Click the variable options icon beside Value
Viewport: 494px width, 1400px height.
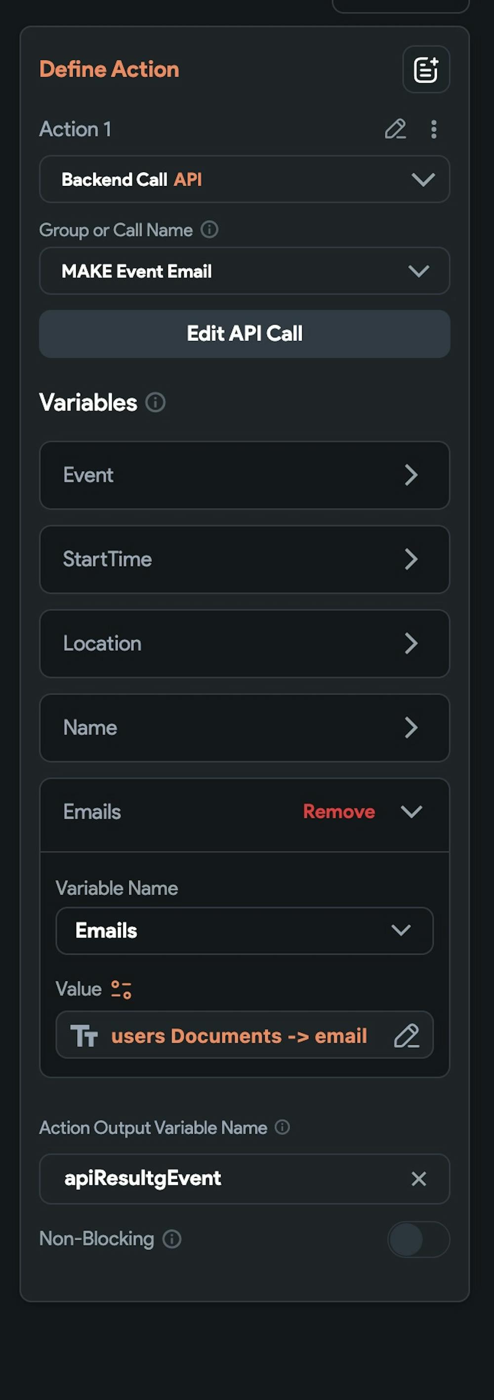coord(121,989)
